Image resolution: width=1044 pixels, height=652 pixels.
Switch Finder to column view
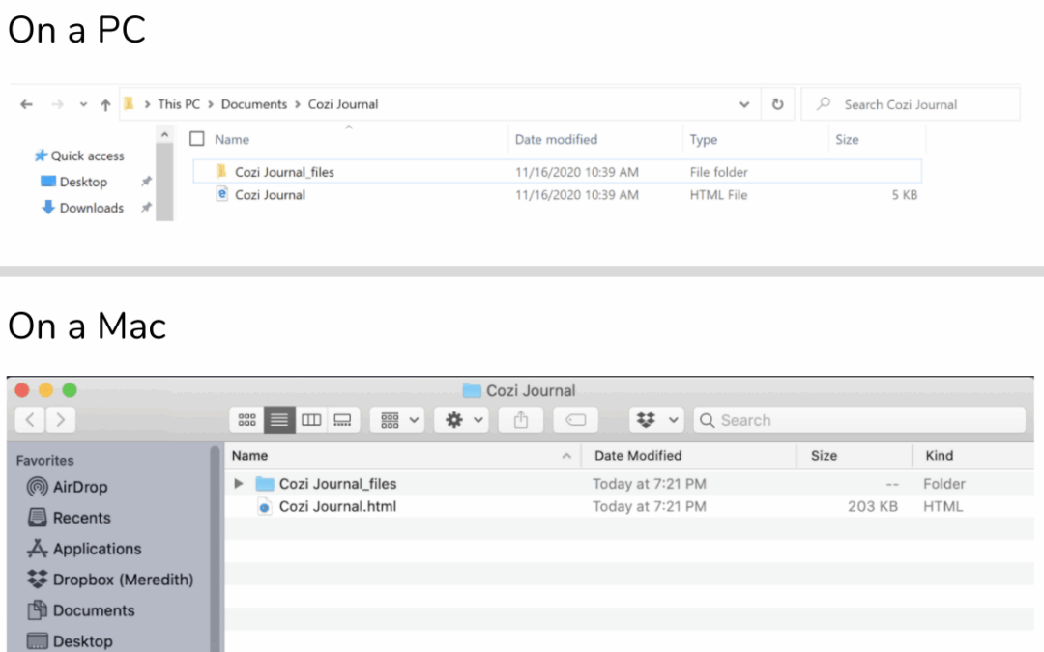[x=311, y=420]
